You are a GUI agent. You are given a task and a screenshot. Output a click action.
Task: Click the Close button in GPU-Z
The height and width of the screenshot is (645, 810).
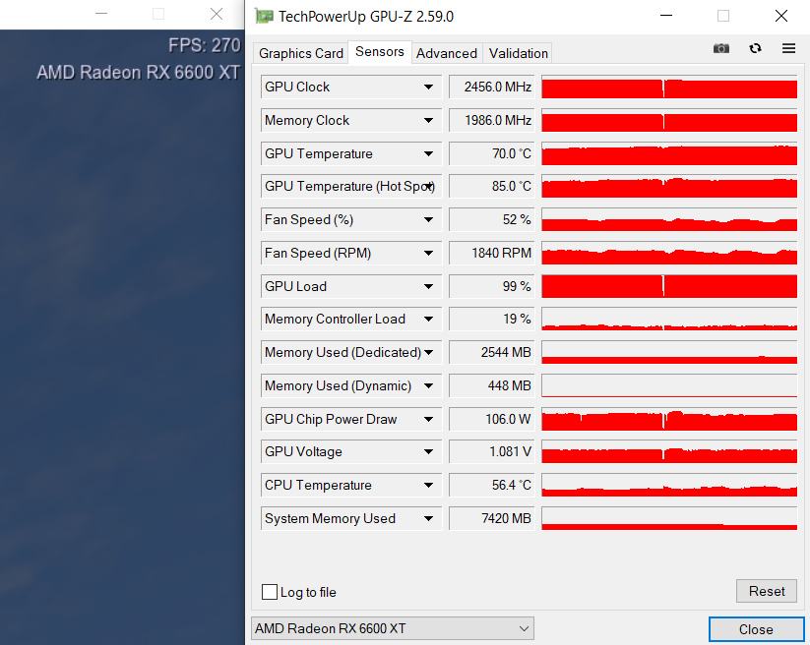tap(756, 629)
